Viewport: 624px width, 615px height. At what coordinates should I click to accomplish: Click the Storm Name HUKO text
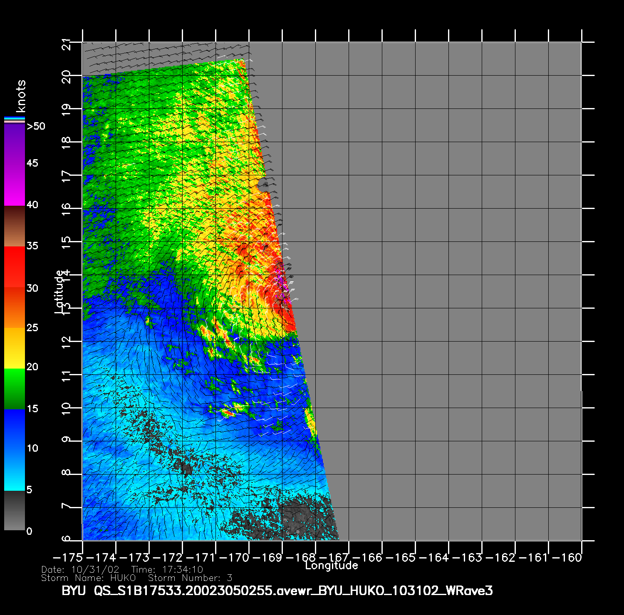coord(89,578)
